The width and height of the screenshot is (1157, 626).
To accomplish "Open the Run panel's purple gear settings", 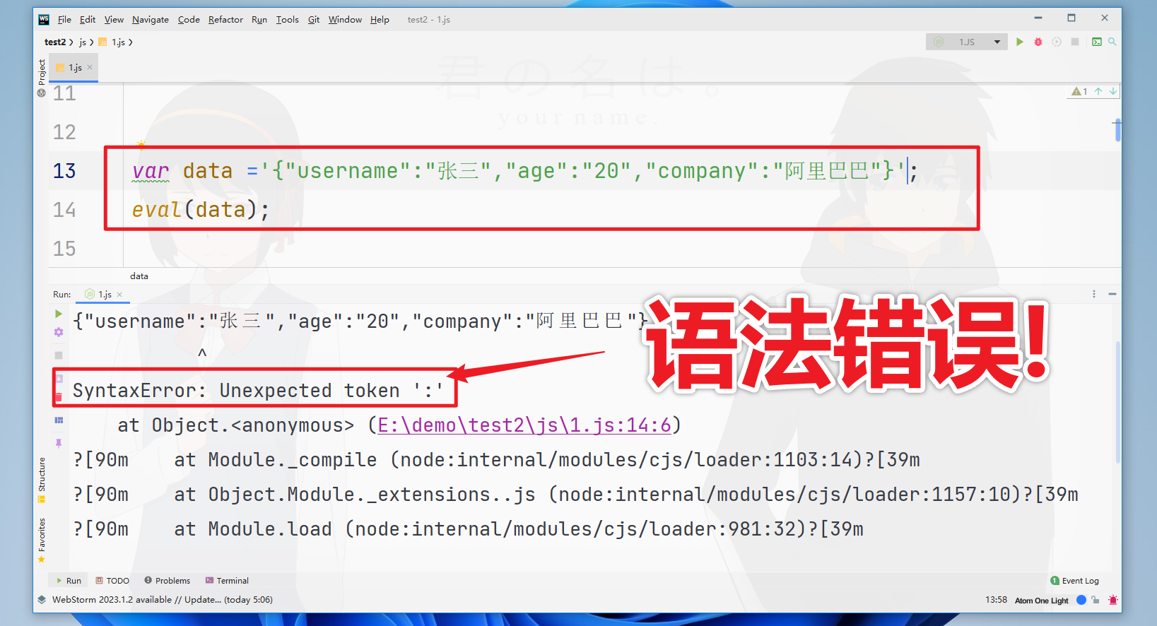I will click(59, 332).
